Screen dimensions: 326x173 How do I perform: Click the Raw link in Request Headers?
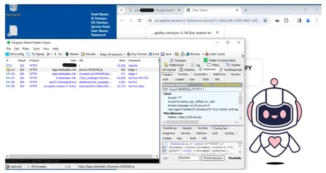coord(207,85)
